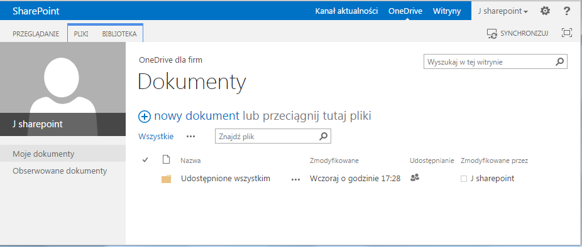582x247 pixels.
Task: Click the SharePoint brand link
Action: tap(36, 11)
